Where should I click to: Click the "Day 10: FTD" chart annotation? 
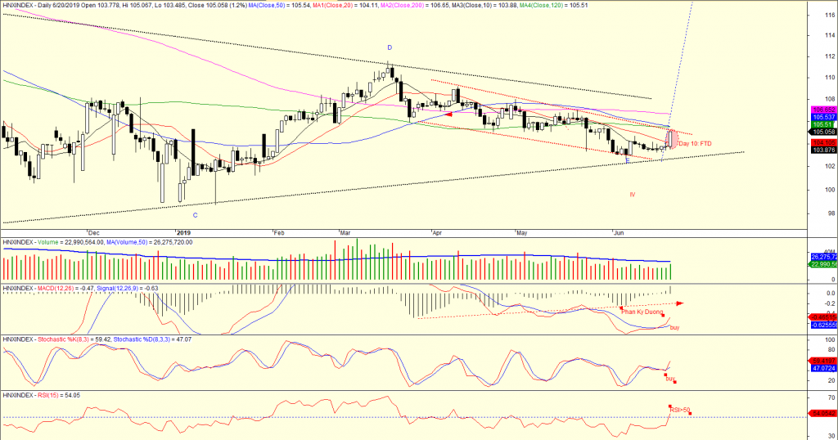pyautogui.click(x=696, y=143)
